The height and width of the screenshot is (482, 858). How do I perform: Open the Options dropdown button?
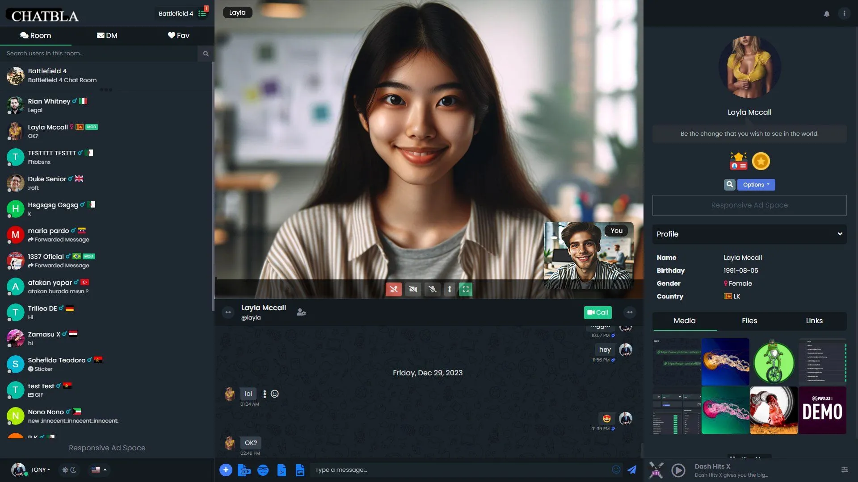(756, 184)
